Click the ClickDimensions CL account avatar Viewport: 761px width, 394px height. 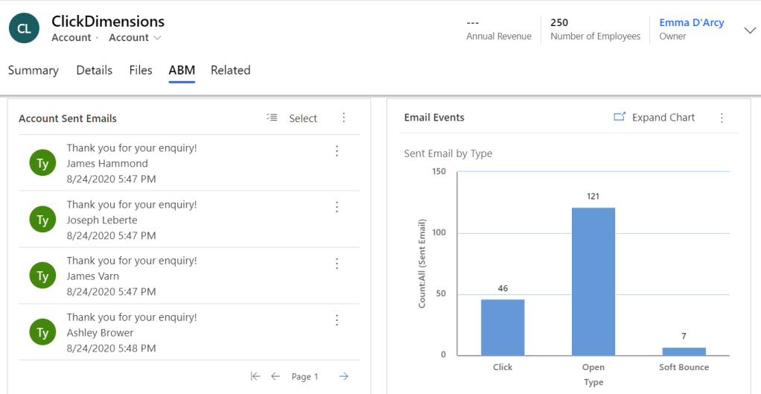coord(25,28)
